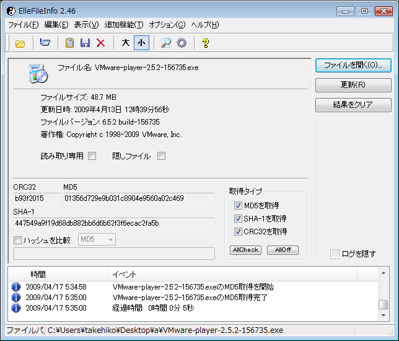
Task: Switch to small view with 小 icon
Action: [x=141, y=43]
